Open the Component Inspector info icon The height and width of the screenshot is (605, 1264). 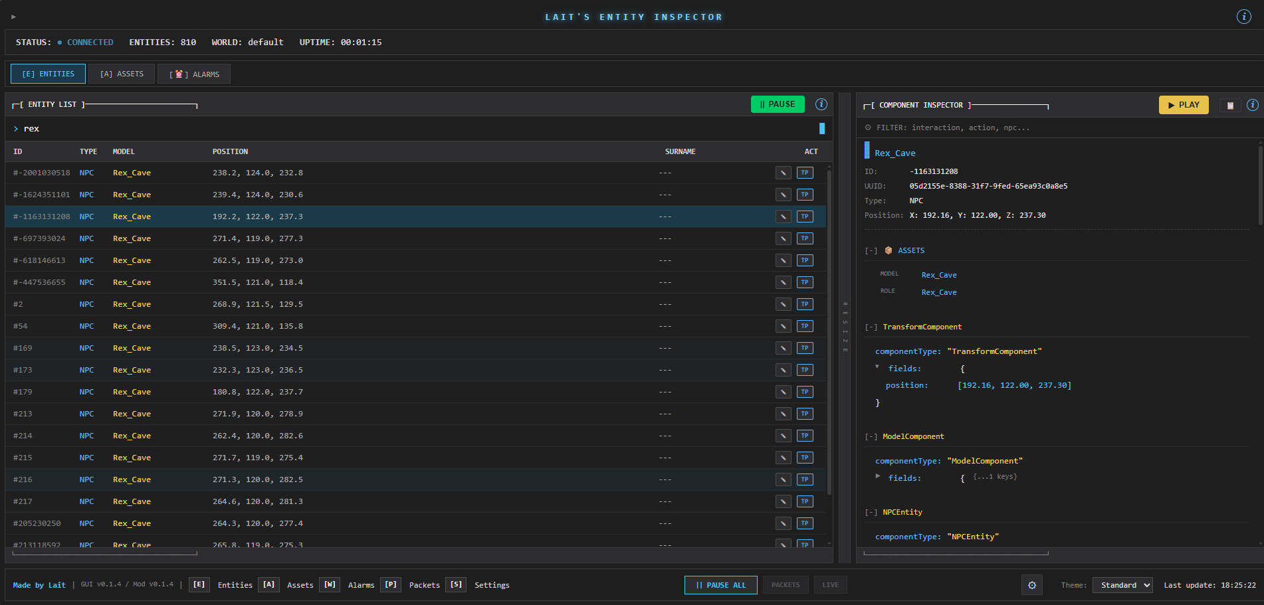pos(1252,105)
